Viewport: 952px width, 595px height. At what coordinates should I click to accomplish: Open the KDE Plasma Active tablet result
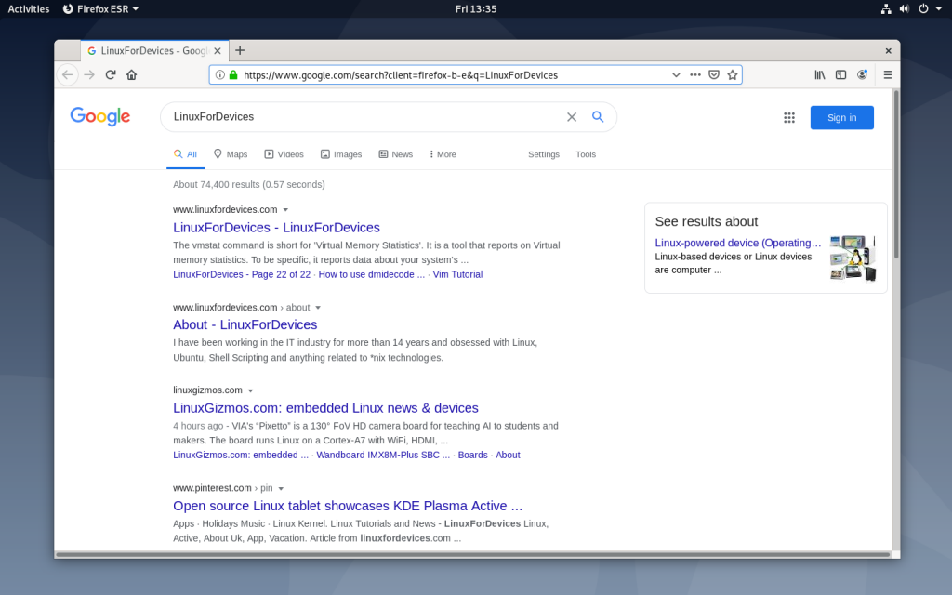[x=348, y=506]
